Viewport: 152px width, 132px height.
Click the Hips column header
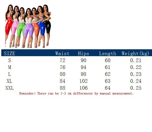click(x=84, y=53)
